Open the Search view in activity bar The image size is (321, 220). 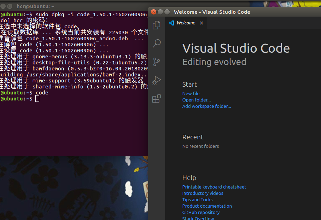[x=157, y=43]
